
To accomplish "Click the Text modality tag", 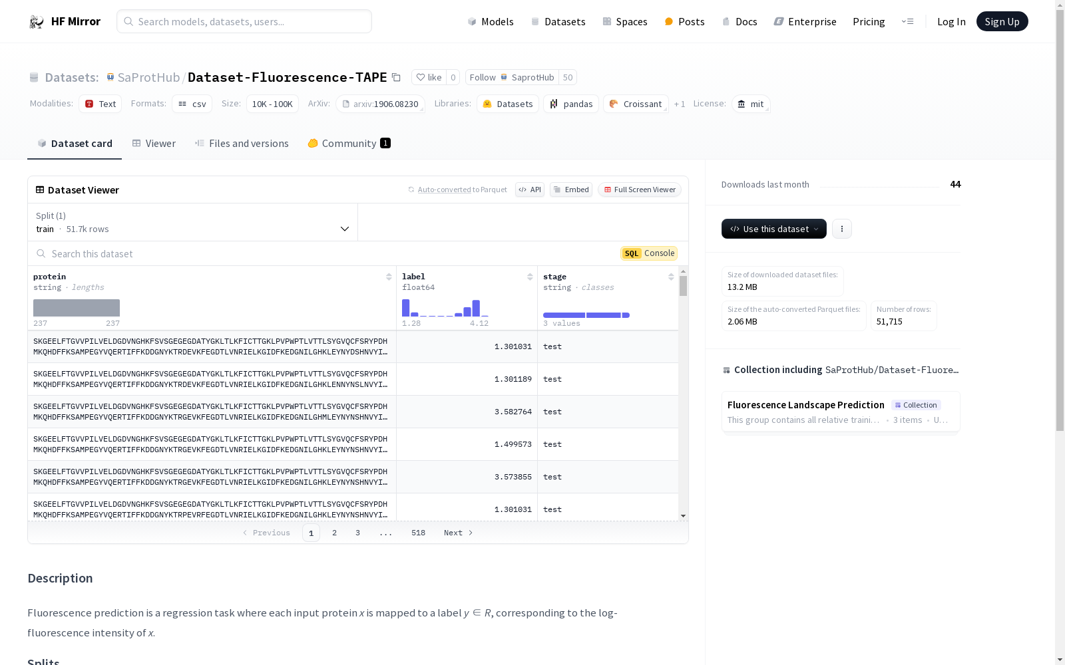I will (x=100, y=104).
